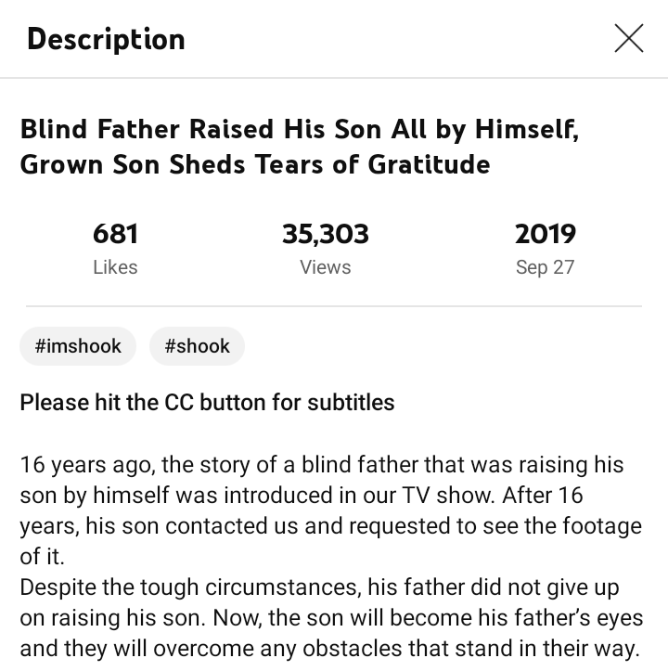Click the line 'Despite the tough circumstances'
This screenshot has height=671, width=668.
[319, 587]
